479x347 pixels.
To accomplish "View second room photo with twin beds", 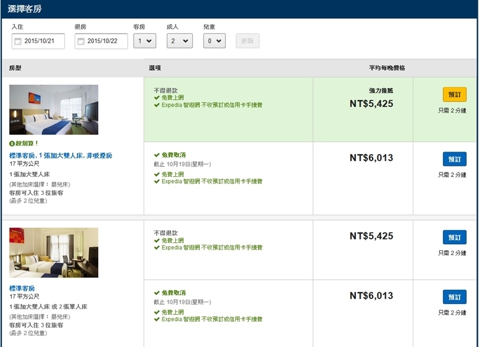I will click(x=54, y=253).
